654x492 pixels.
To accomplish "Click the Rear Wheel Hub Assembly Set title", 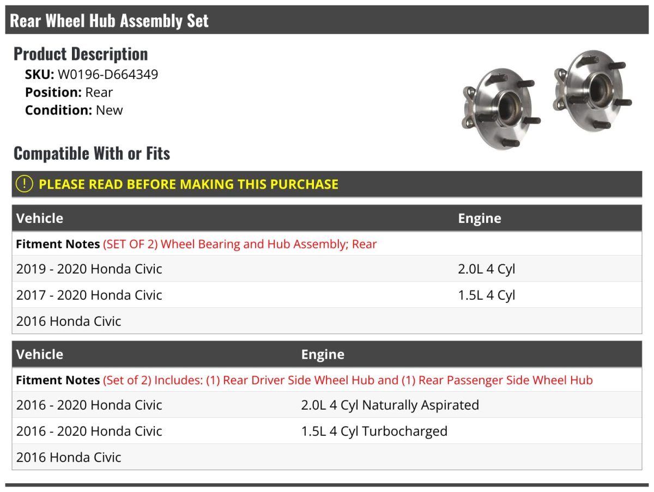I will point(110,21).
